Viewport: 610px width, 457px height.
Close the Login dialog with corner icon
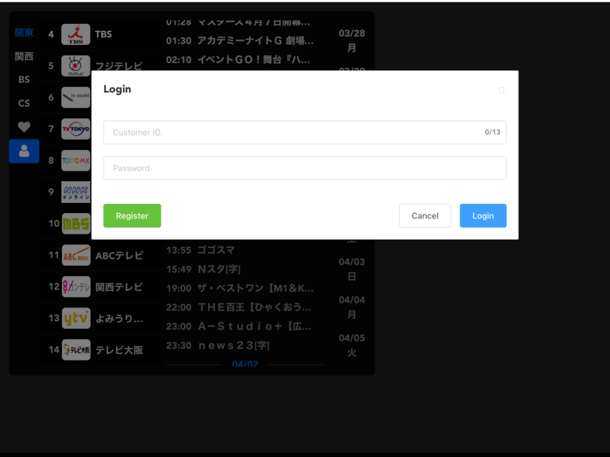(x=501, y=90)
